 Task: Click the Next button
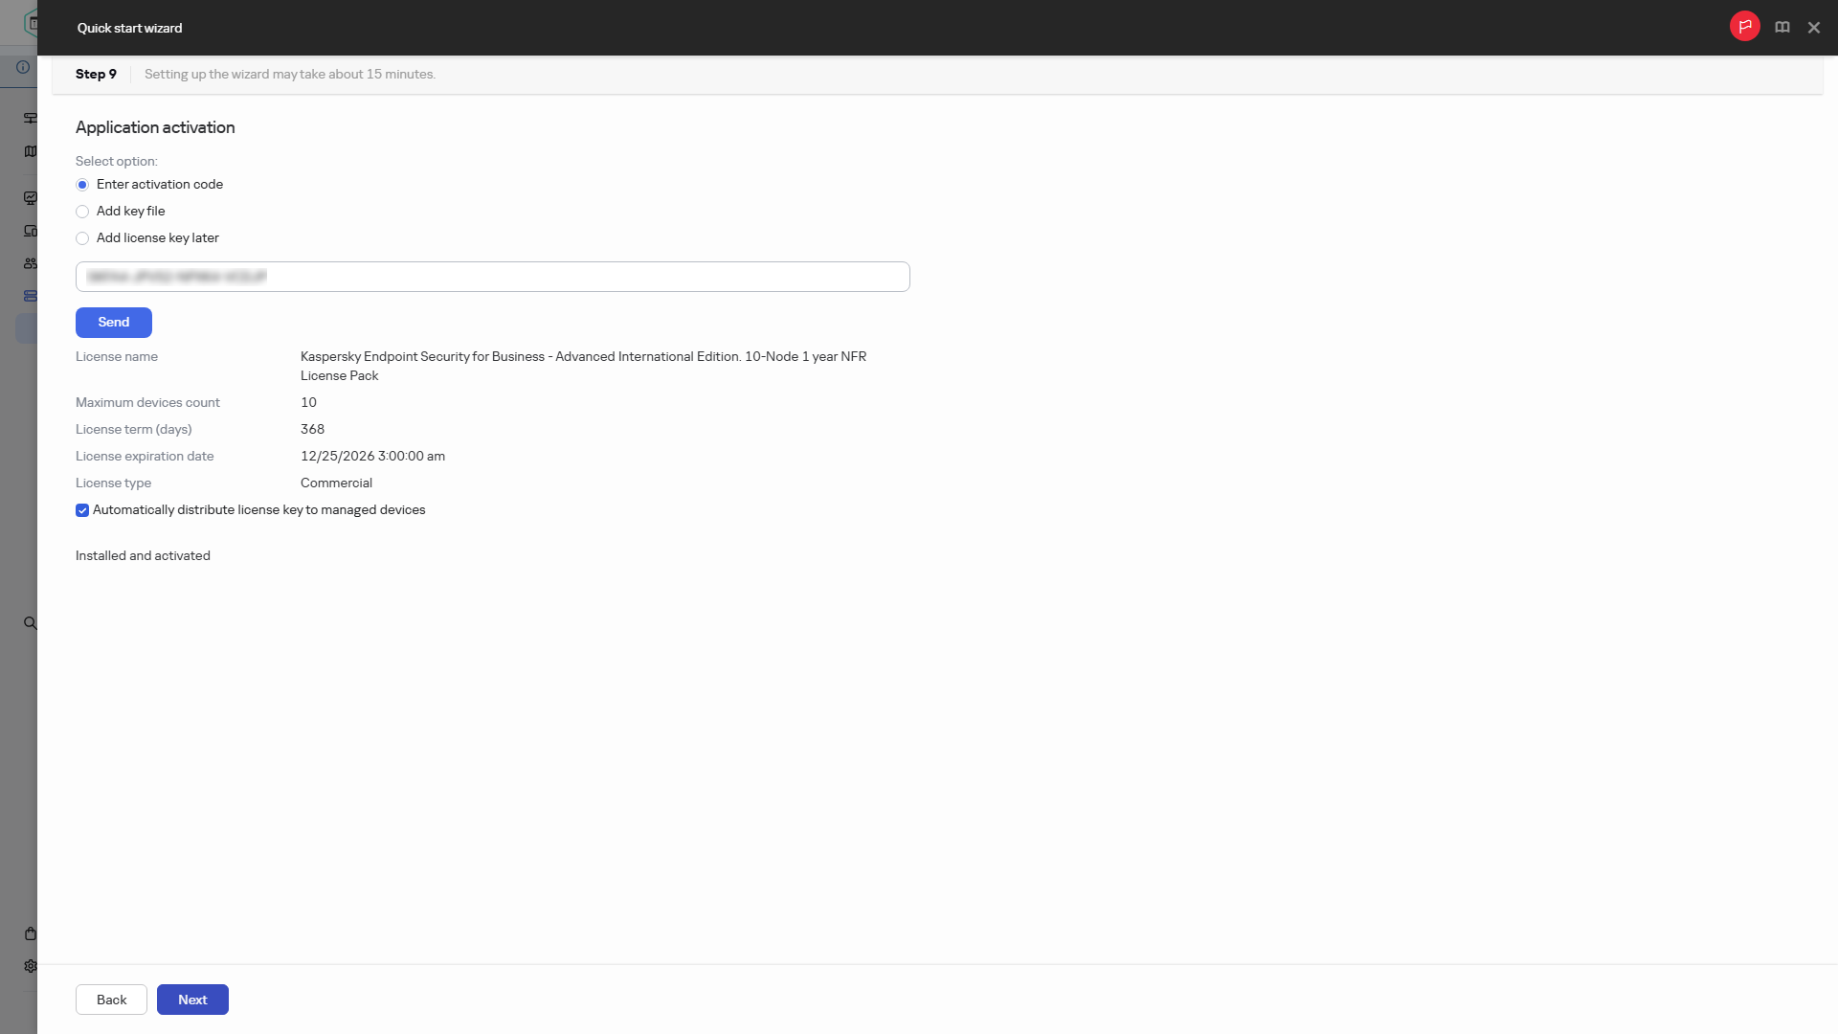click(x=192, y=1000)
